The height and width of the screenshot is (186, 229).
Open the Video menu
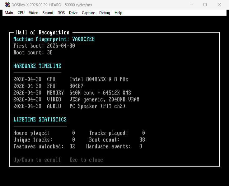pyautogui.click(x=33, y=13)
